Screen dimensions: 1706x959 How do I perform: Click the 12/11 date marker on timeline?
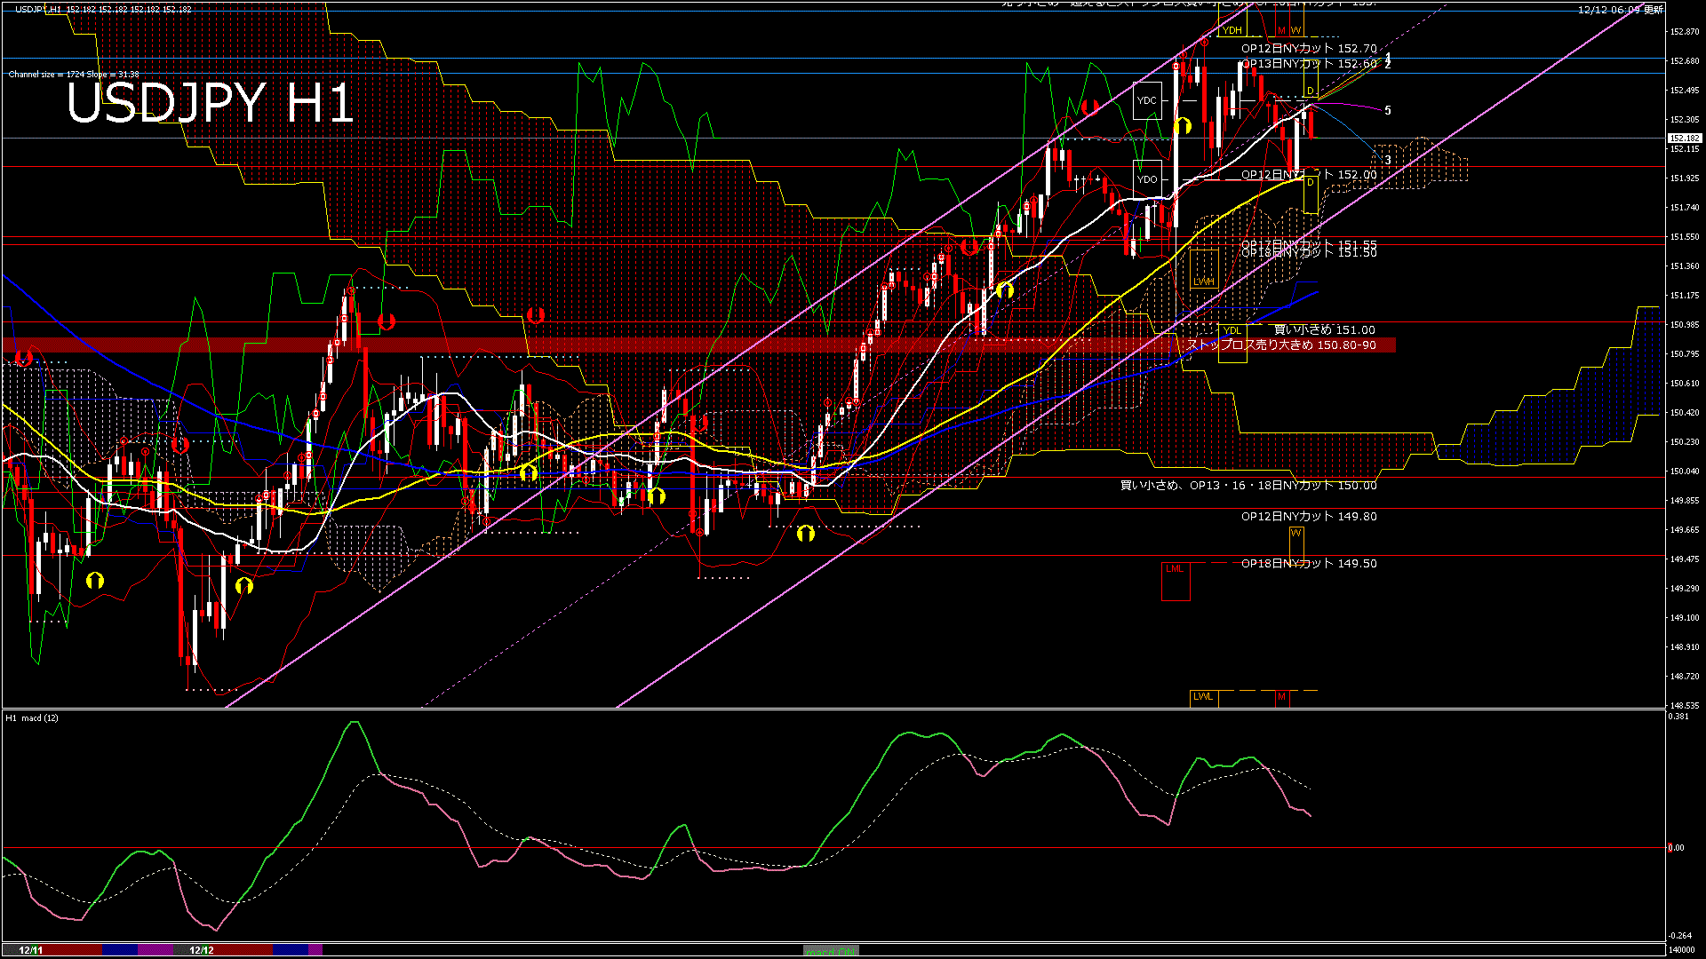pos(31,950)
